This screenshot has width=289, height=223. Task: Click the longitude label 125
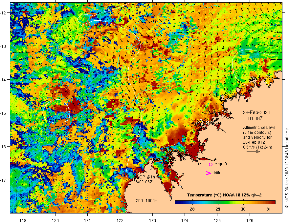click(217, 221)
